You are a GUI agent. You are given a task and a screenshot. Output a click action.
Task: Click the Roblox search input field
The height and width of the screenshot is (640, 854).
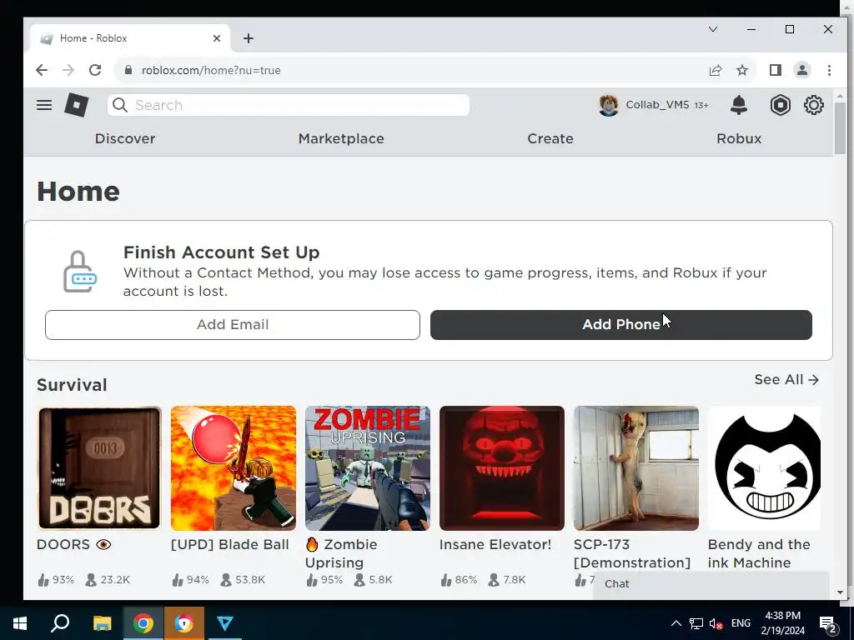288,105
